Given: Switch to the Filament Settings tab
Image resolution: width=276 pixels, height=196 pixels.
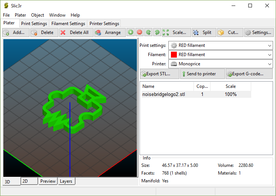Looking at the screenshot, I should point(68,24).
